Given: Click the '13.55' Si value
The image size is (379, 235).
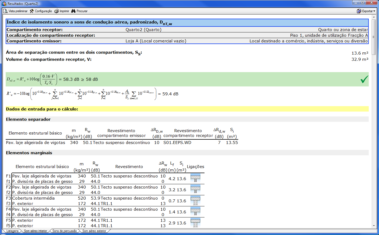Looking at the screenshot, I should 232,143.
